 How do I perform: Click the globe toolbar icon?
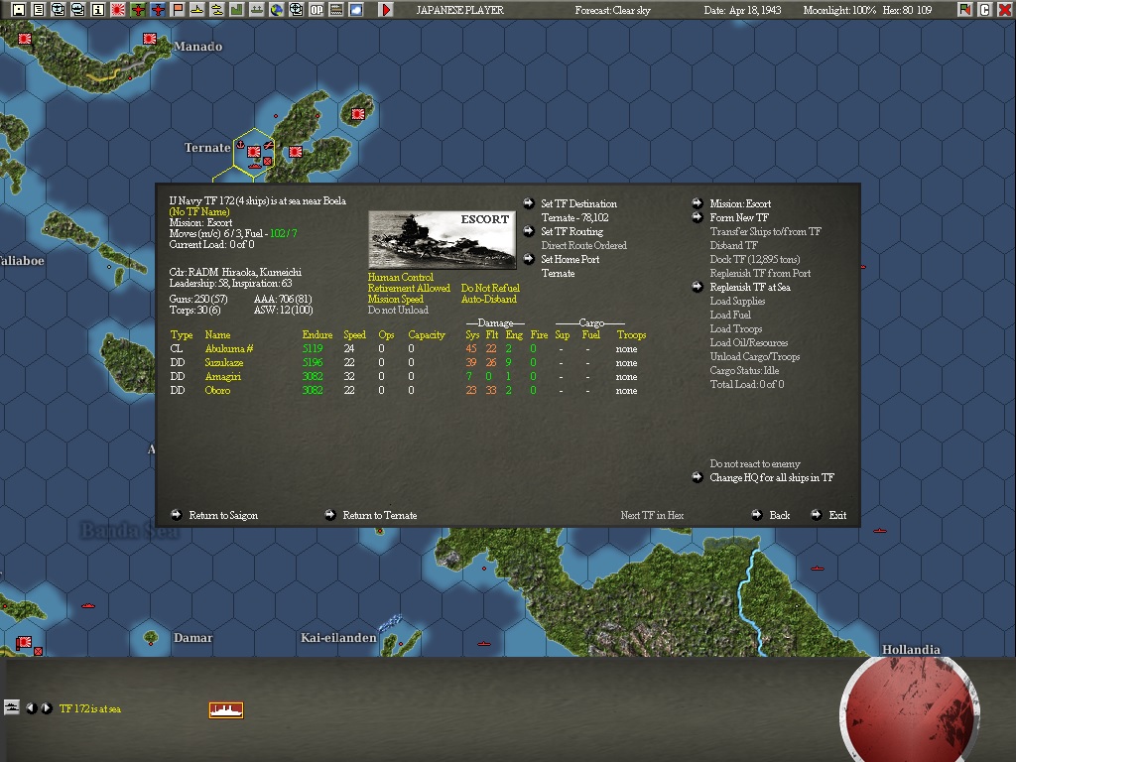pos(276,10)
